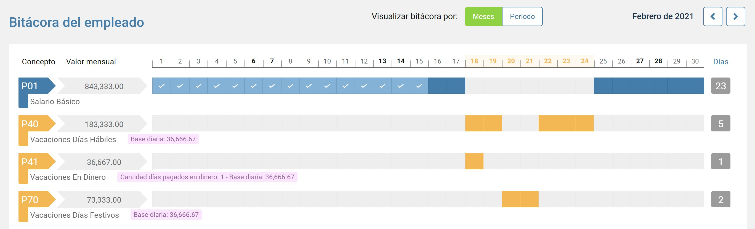The image size is (755, 229).
Task: Click days badge 1 for Vacaciones En Dinero
Action: click(721, 162)
